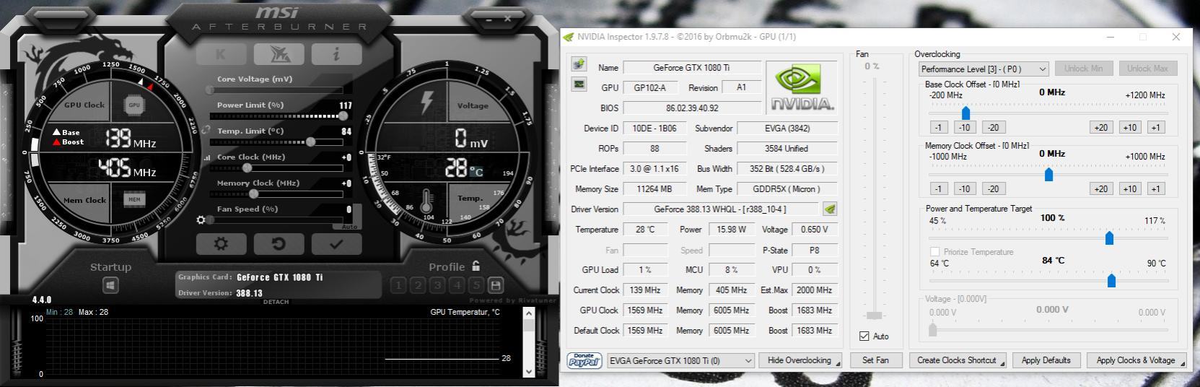This screenshot has width=1200, height=387.
Task: Apply Afterburner settings with the checkmark button
Action: [336, 244]
